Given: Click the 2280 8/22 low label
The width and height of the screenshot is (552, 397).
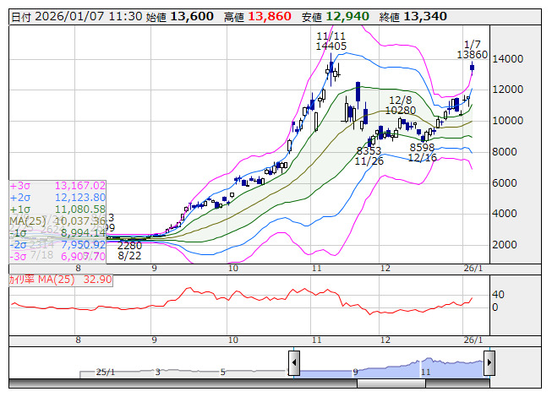Looking at the screenshot, I should (x=129, y=250).
